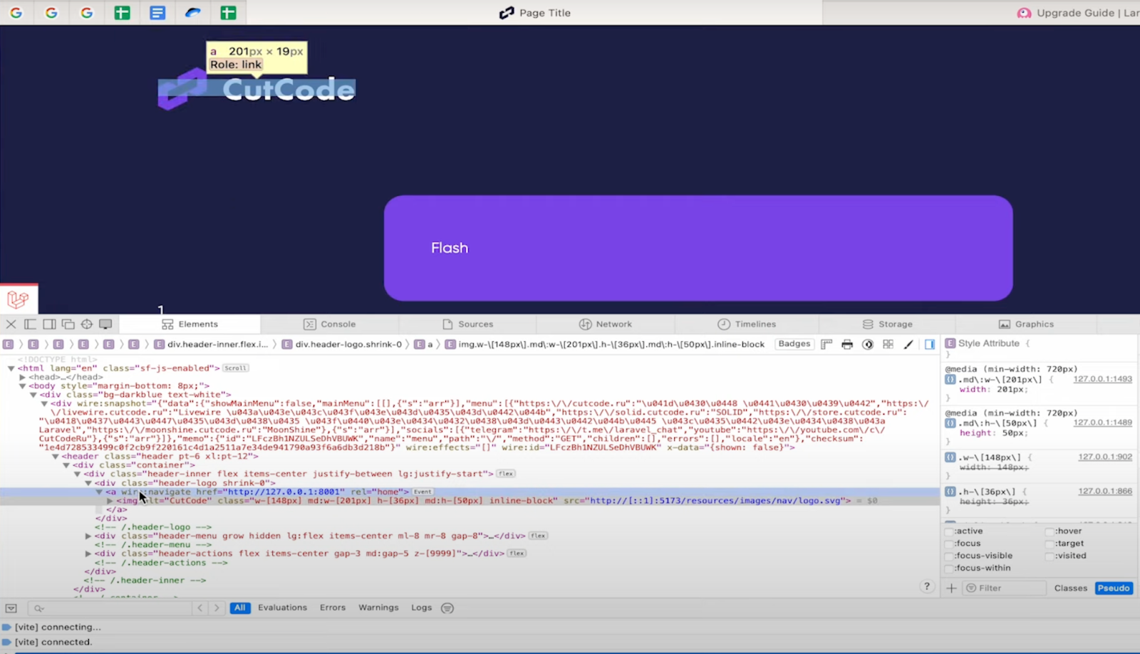Close the Web Inspector with the X icon

(11, 324)
